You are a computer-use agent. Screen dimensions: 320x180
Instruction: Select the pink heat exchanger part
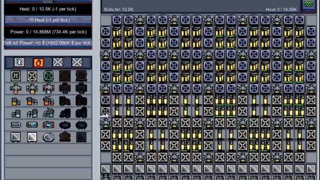[x=48, y=88]
